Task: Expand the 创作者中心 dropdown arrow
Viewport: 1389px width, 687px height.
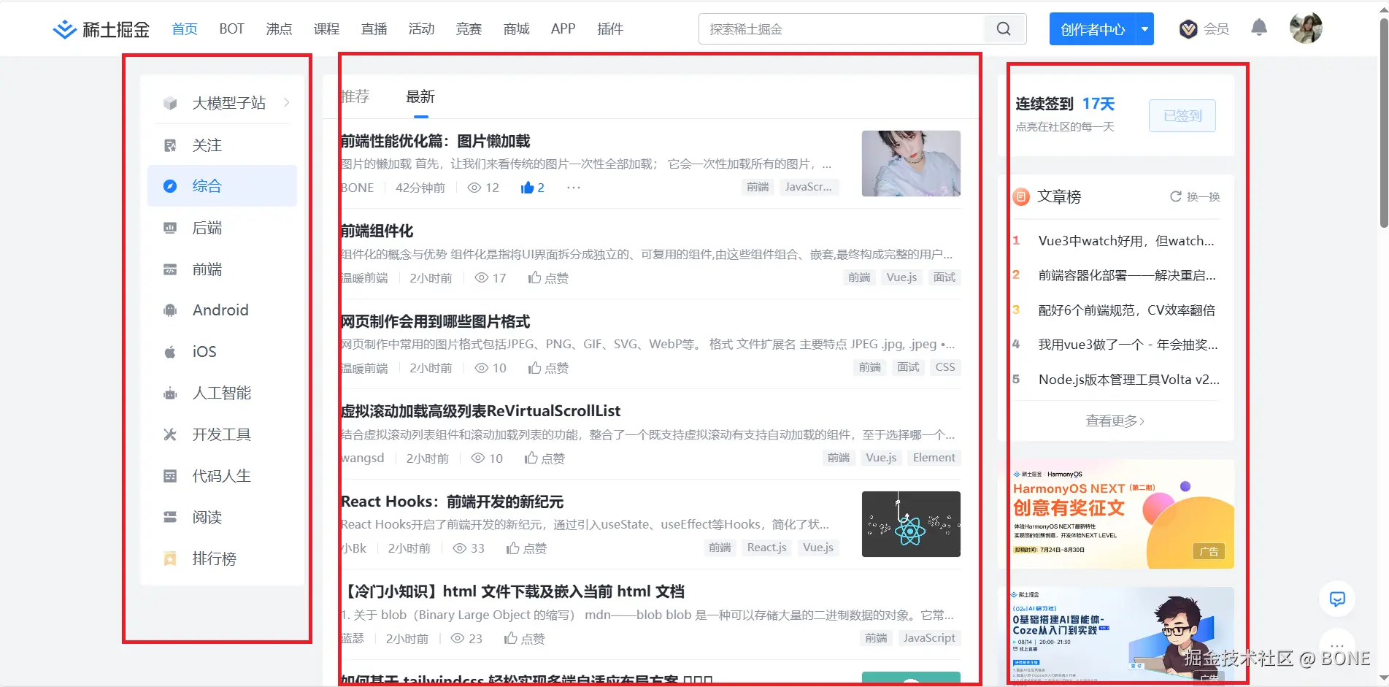Action: coord(1143,28)
